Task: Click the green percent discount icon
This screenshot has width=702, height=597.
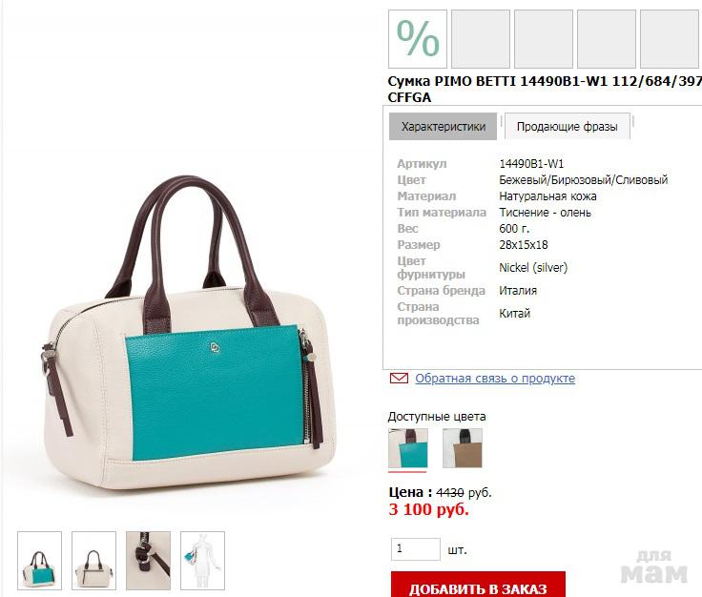Action: [x=417, y=39]
